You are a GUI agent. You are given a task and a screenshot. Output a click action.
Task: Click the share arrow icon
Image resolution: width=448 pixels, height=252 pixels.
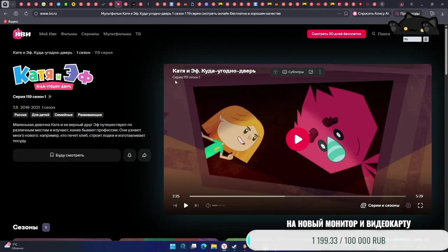click(x=145, y=155)
